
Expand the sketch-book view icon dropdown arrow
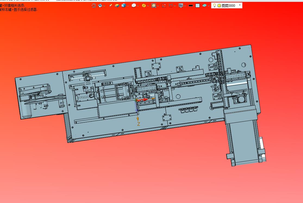104,6
